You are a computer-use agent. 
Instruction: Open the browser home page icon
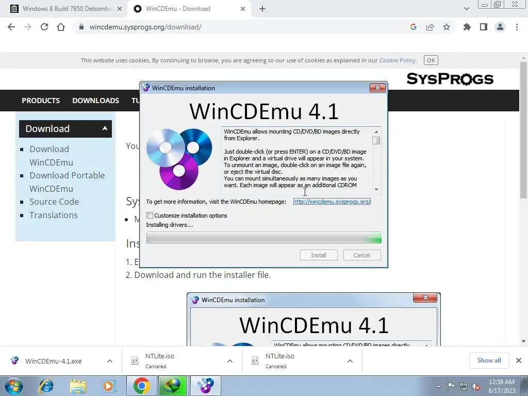pyautogui.click(x=61, y=27)
